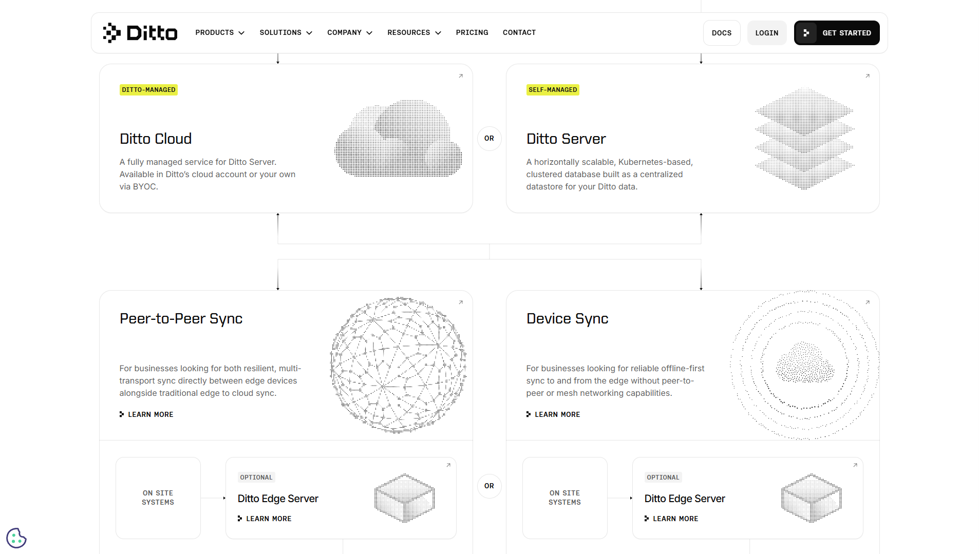Click Learn More under Device Sync
The width and height of the screenshot is (979, 554).
(553, 414)
